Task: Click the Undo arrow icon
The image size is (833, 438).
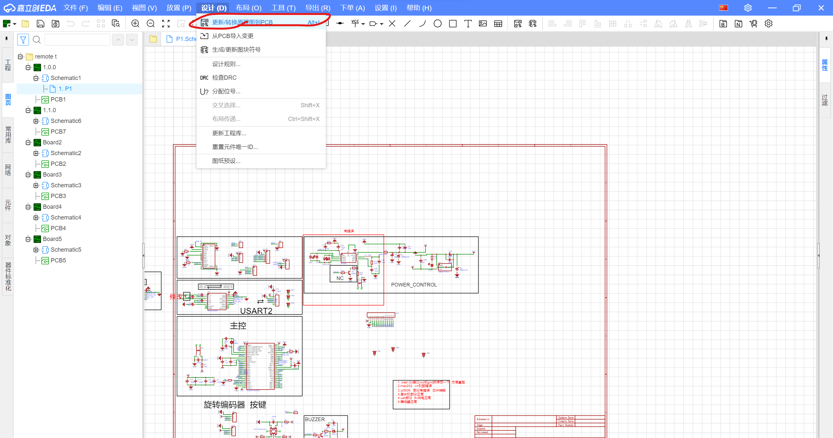Action: click(71, 23)
